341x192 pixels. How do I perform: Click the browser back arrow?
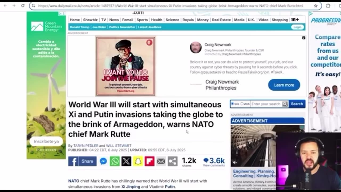tap(5, 6)
